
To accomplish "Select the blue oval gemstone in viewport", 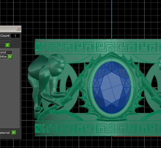I will (112, 87).
